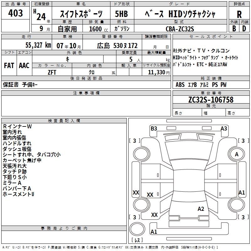Viewport: 251px width, 251px height.
Task: Click the inspection date 07年10月
Action: [69, 46]
